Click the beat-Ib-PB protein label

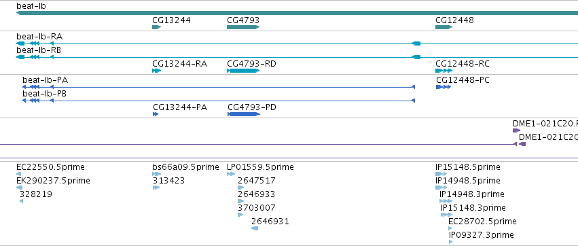45,94
